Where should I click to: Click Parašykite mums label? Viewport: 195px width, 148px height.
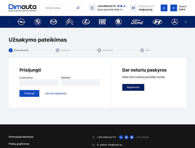coord(146,6)
